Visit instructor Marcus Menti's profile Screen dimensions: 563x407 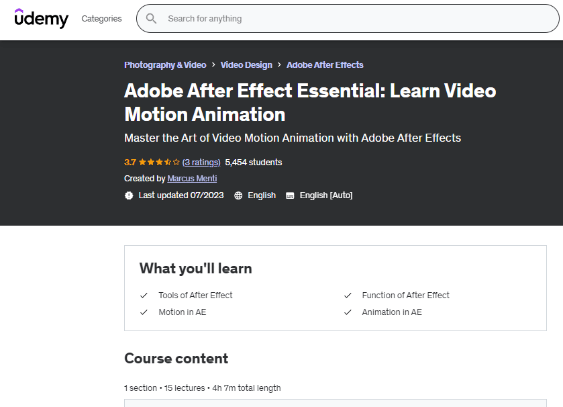[x=192, y=179]
